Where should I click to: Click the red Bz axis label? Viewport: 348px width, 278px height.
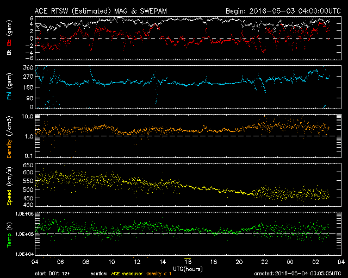(x=9, y=43)
